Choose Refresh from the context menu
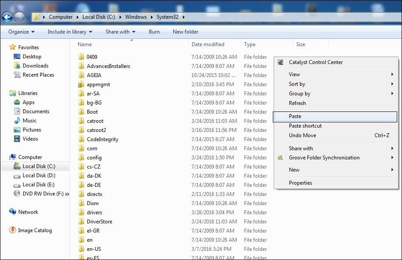Image resolution: width=402 pixels, height=260 pixels. point(336,103)
